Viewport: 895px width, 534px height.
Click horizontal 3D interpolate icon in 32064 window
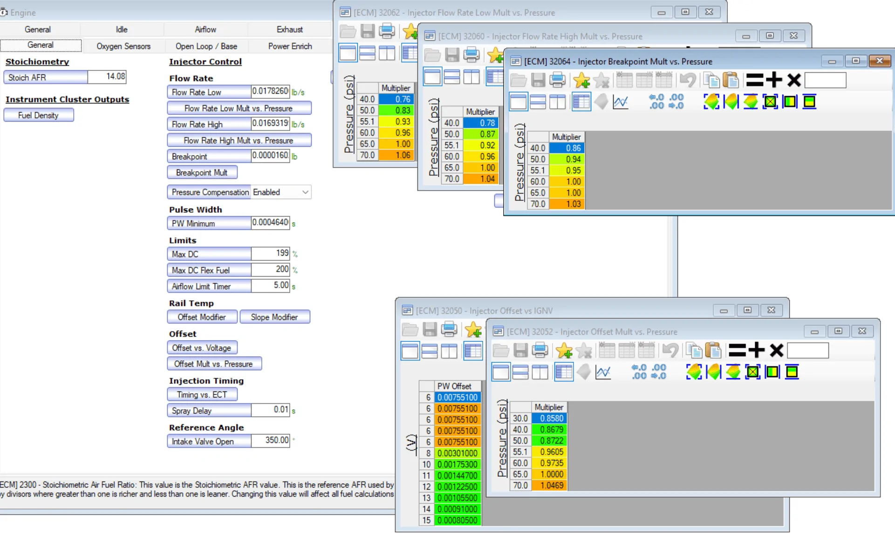point(731,101)
